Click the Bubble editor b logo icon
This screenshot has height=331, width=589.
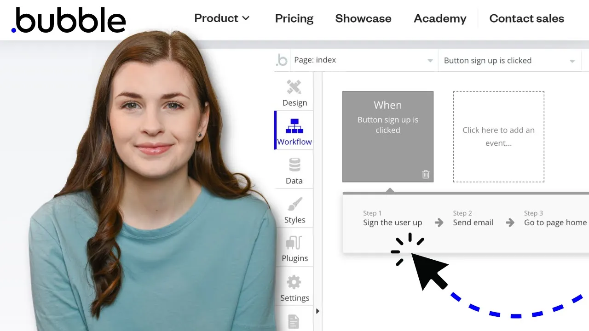[x=282, y=60]
